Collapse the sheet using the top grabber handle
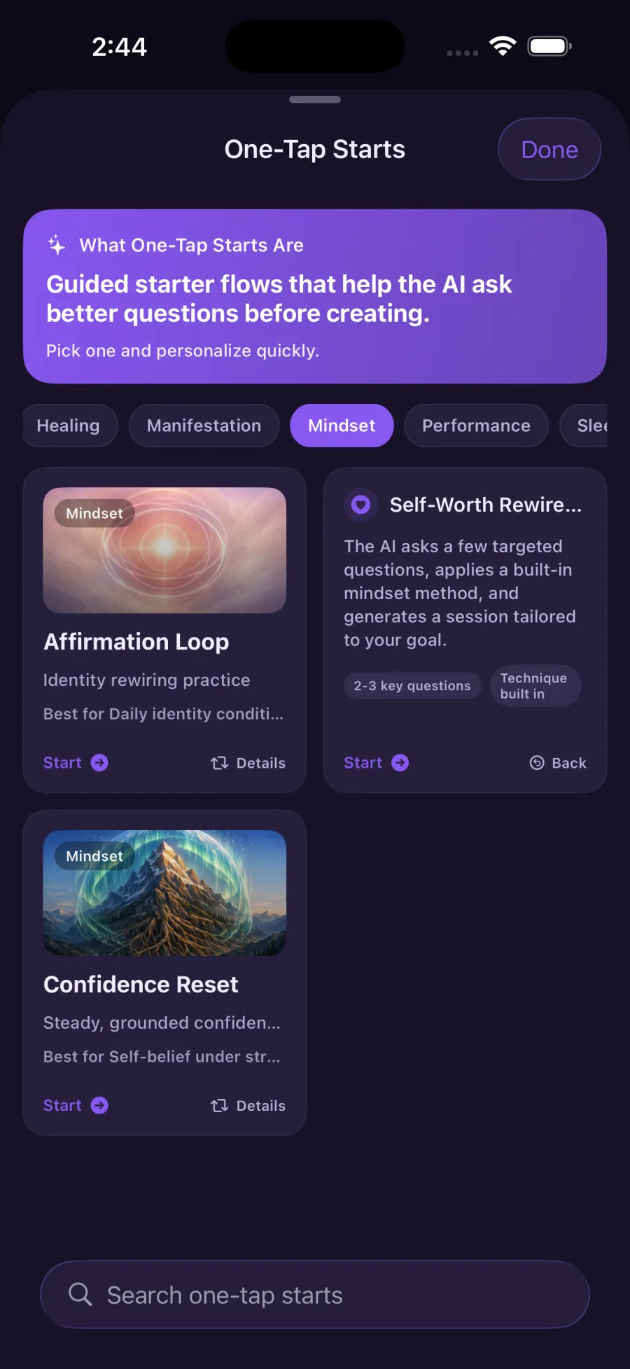Image resolution: width=630 pixels, height=1369 pixels. click(314, 100)
